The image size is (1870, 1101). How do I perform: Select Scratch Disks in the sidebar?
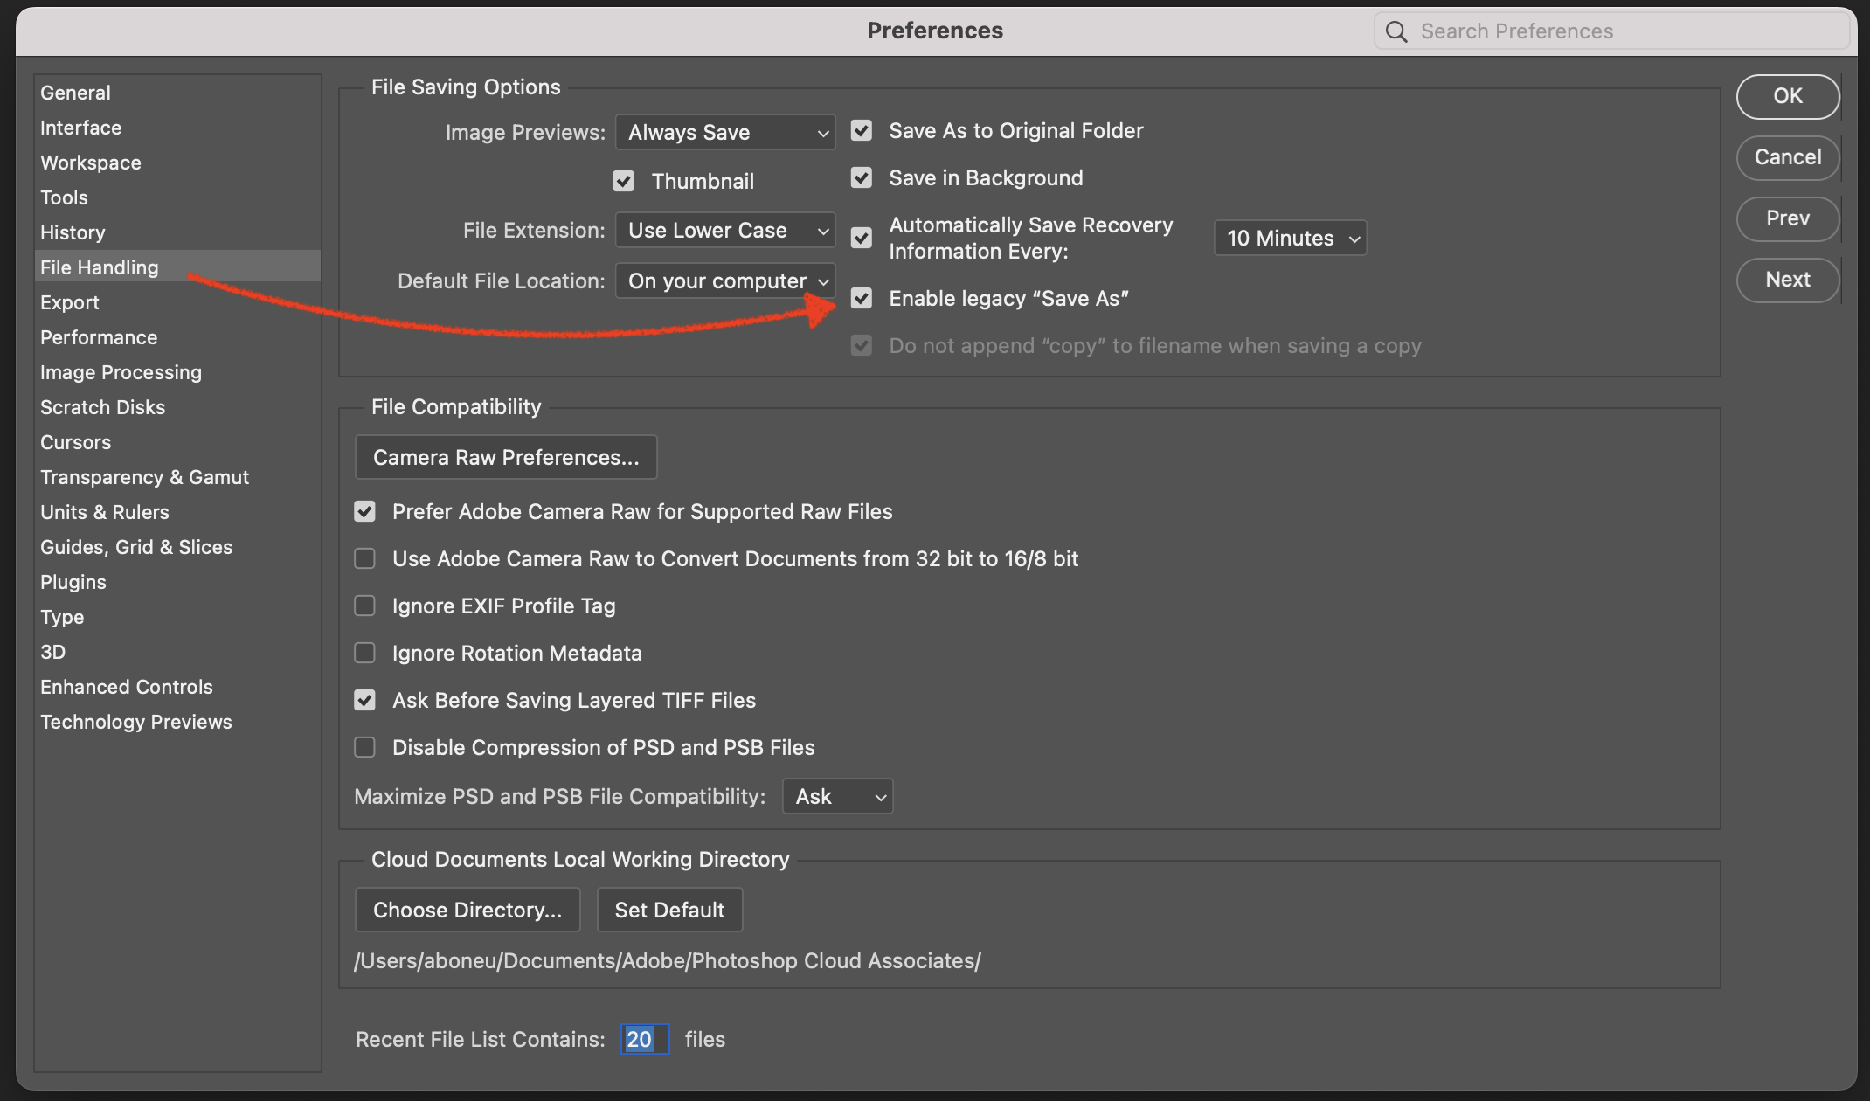(102, 407)
